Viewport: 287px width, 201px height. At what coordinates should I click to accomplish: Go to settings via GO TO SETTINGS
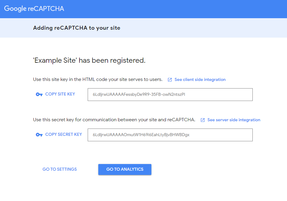60,169
